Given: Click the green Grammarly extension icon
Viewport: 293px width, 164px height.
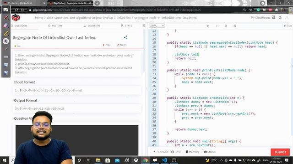Looking at the screenshot, I should pos(258,10).
